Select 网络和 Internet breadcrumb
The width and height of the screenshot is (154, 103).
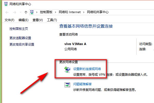[70, 12]
